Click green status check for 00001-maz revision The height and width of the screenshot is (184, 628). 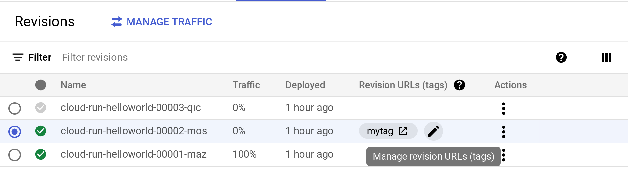pyautogui.click(x=41, y=154)
